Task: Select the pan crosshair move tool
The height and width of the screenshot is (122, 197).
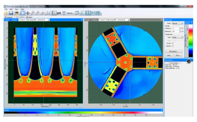Action: (x=28, y=13)
